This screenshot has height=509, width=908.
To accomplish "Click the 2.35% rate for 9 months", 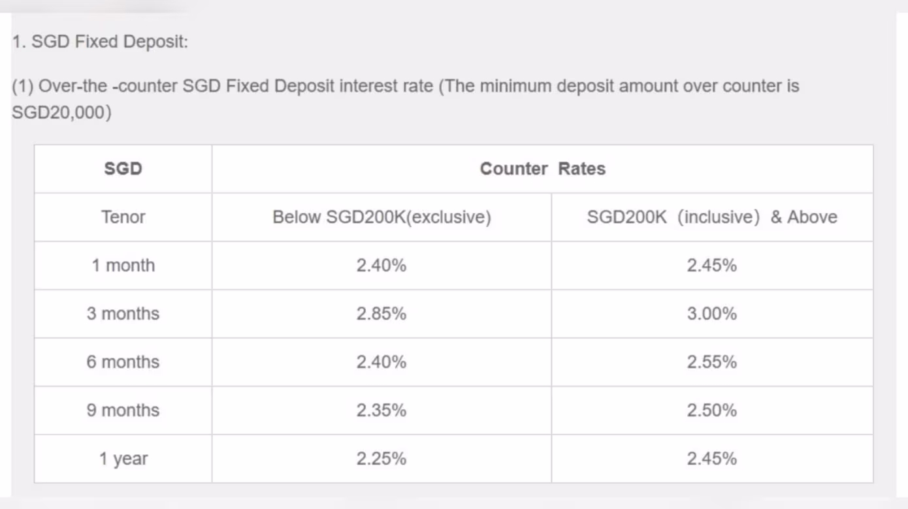I will [x=381, y=410].
